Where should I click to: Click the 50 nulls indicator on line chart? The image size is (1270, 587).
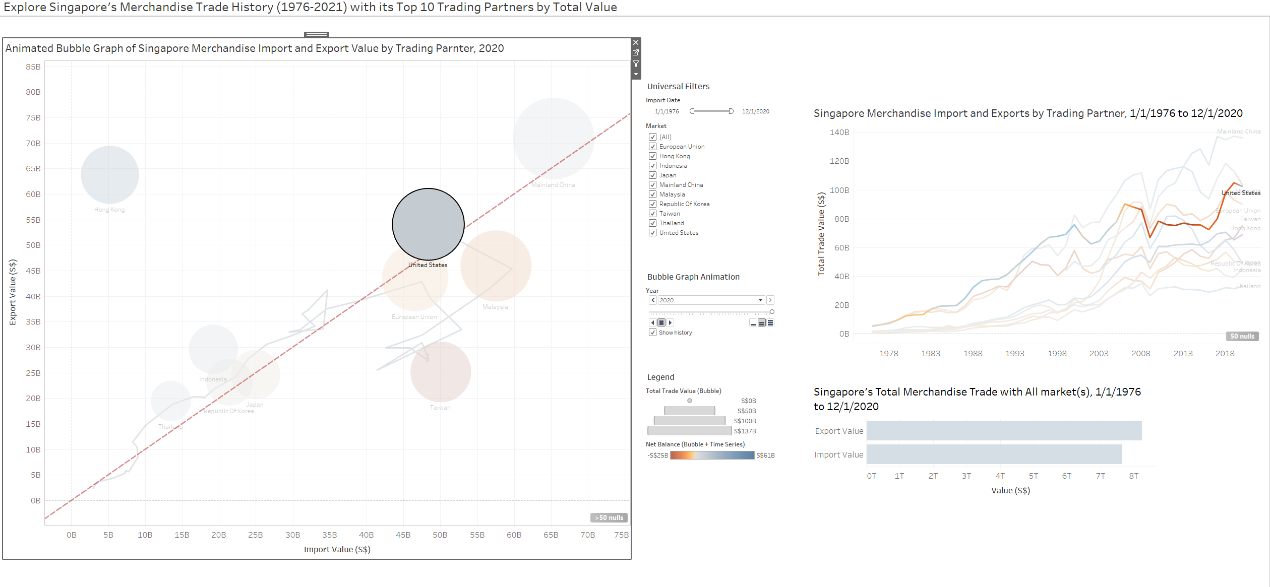[1242, 336]
